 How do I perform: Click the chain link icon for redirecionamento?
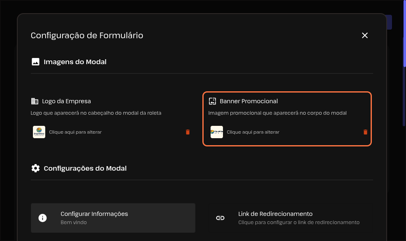[220, 218]
